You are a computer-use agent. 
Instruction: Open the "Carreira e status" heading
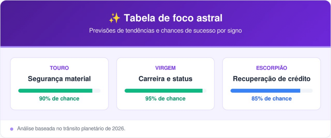tap(165, 78)
